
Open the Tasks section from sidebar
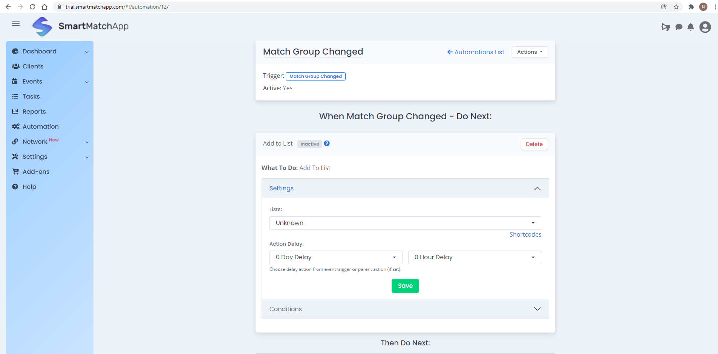tap(31, 96)
